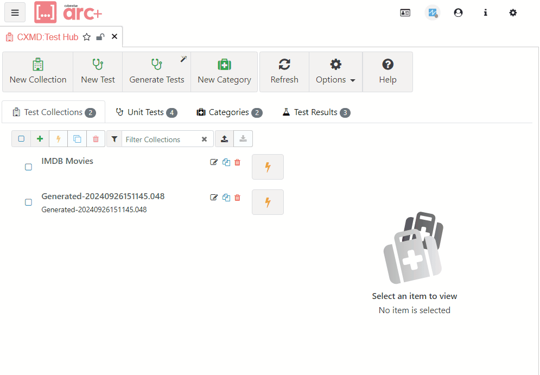Click the download collections icon
540x375 pixels.
pos(243,139)
